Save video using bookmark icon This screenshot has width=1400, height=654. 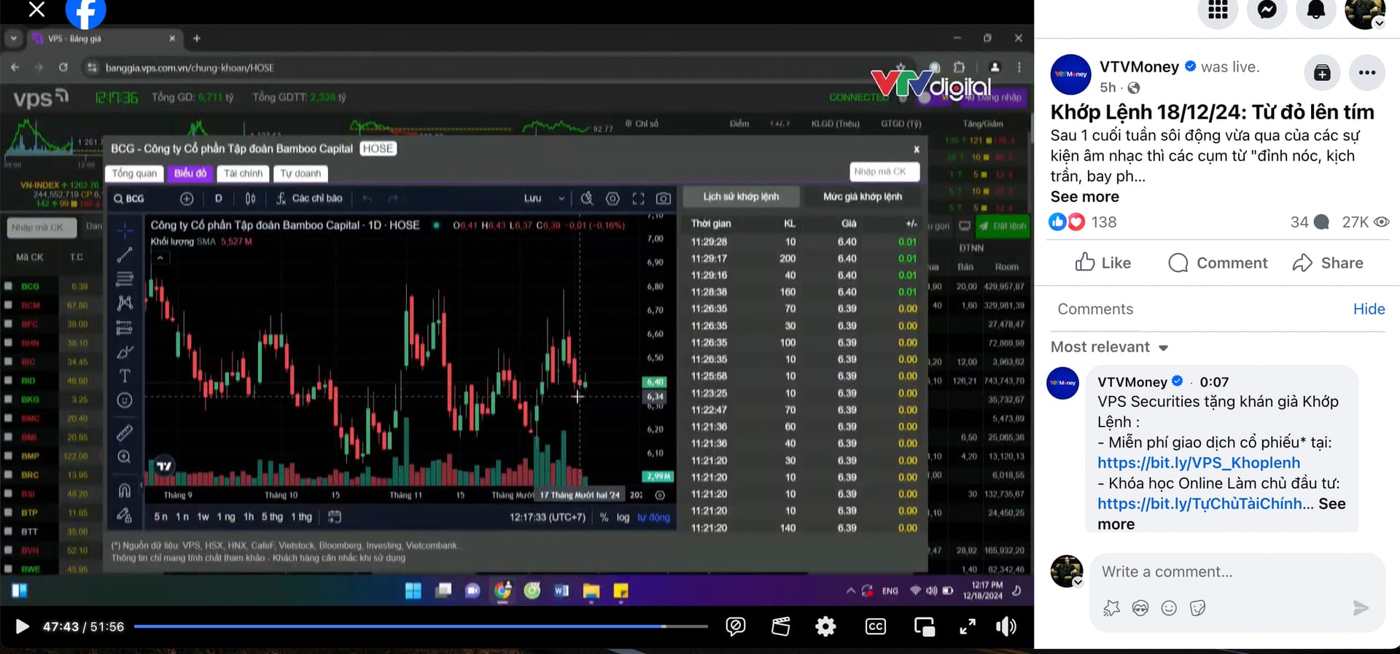click(x=1322, y=73)
